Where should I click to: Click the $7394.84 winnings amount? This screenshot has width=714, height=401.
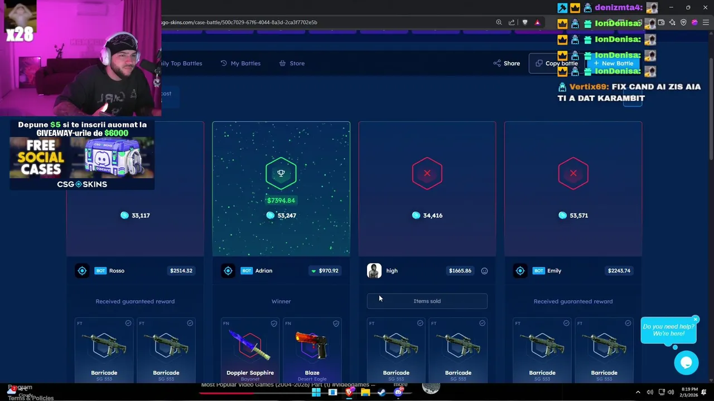[x=281, y=200]
